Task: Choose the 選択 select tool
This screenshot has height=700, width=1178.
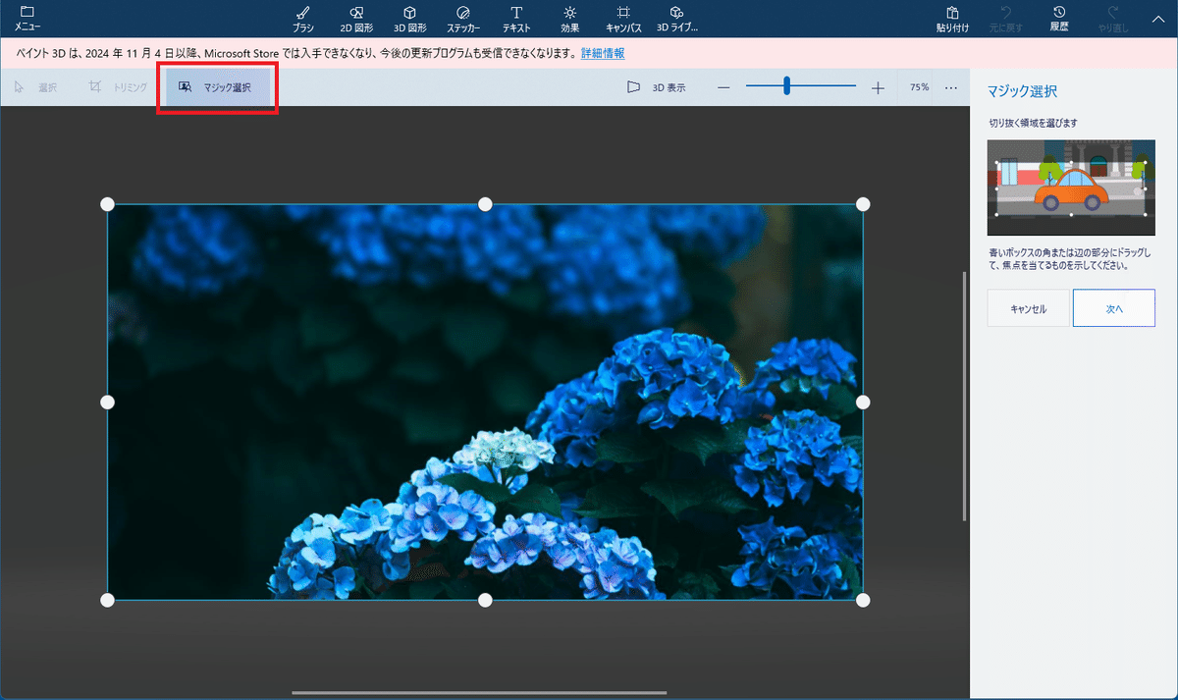Action: pyautogui.click(x=35, y=87)
